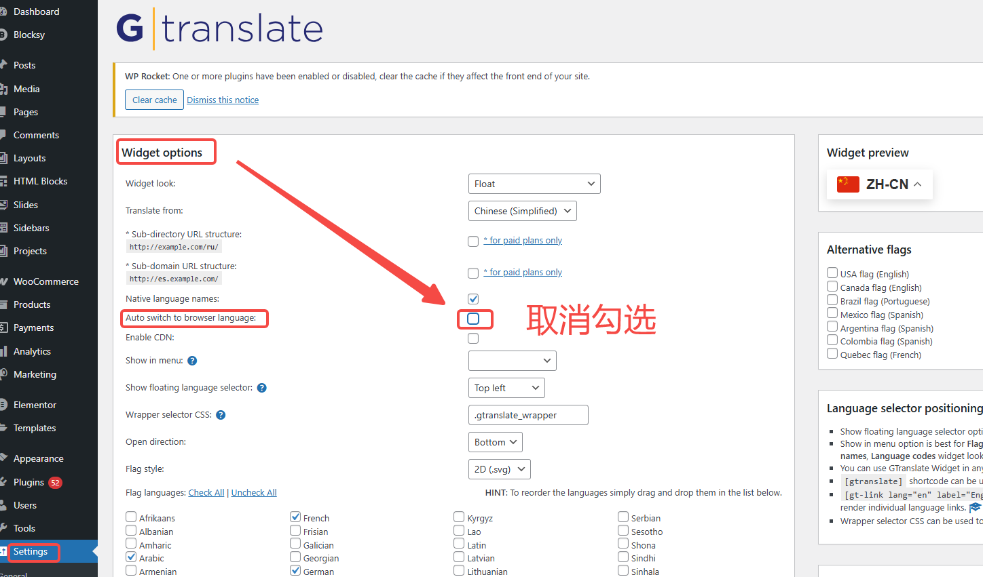Toggle Auto switch to browser language checkbox
This screenshot has width=983, height=577.
pyautogui.click(x=473, y=319)
